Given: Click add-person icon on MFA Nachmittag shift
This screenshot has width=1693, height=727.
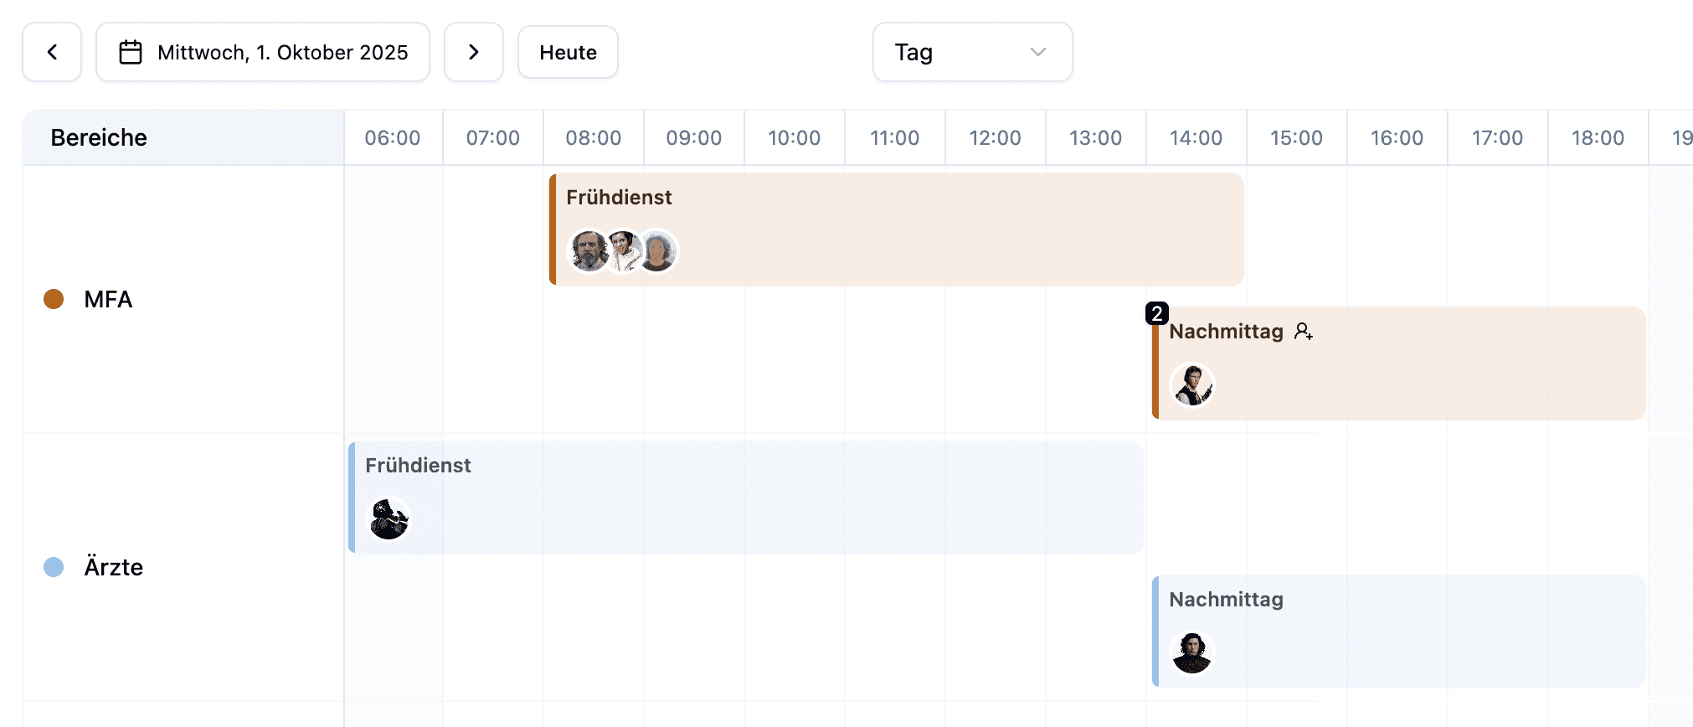Looking at the screenshot, I should 1303,332.
